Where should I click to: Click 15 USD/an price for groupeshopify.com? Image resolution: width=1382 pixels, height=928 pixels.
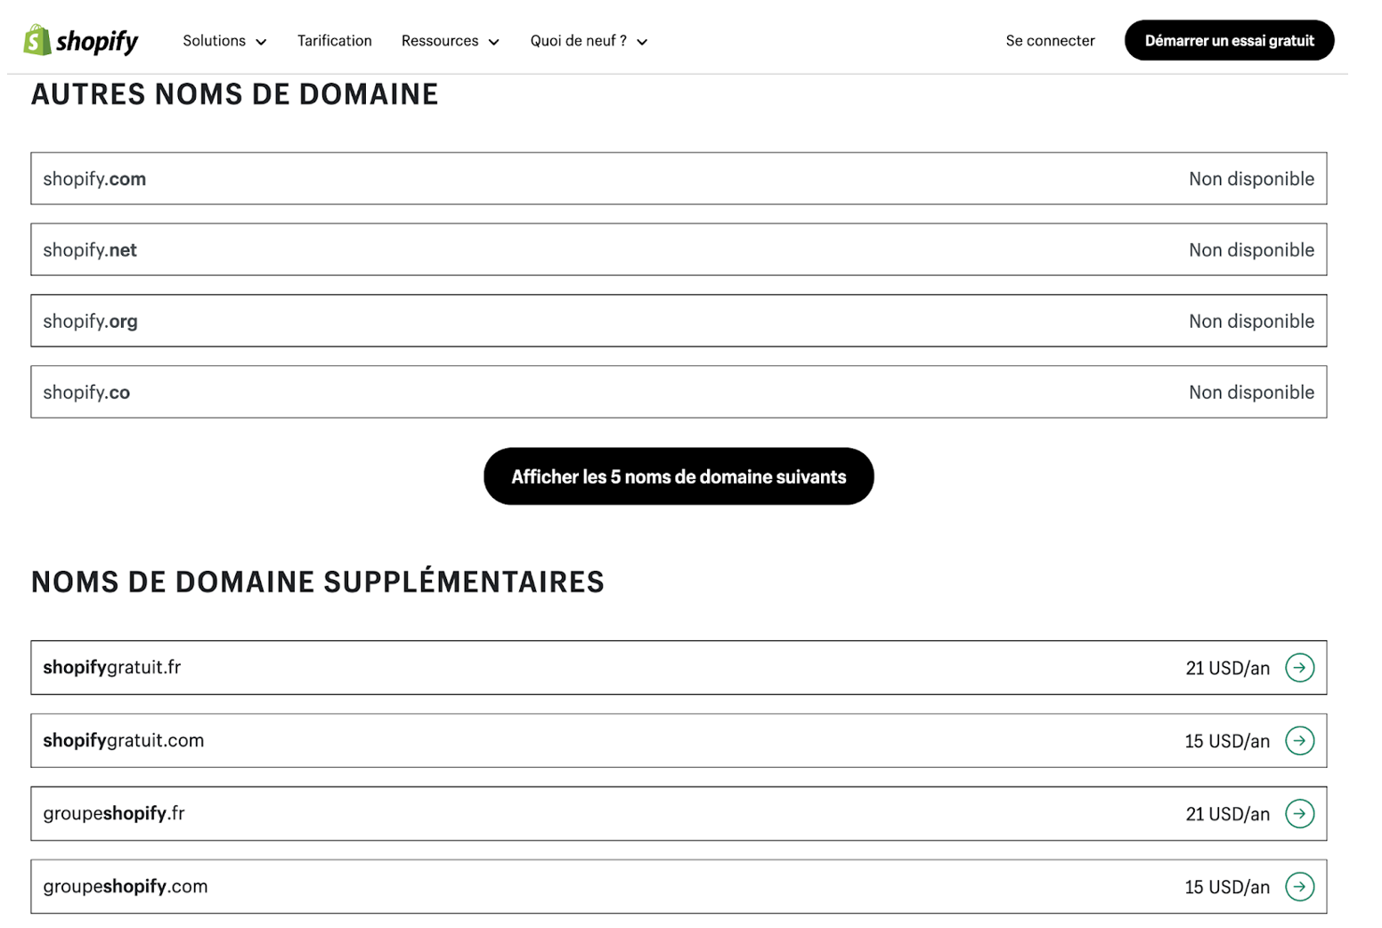1227,888
